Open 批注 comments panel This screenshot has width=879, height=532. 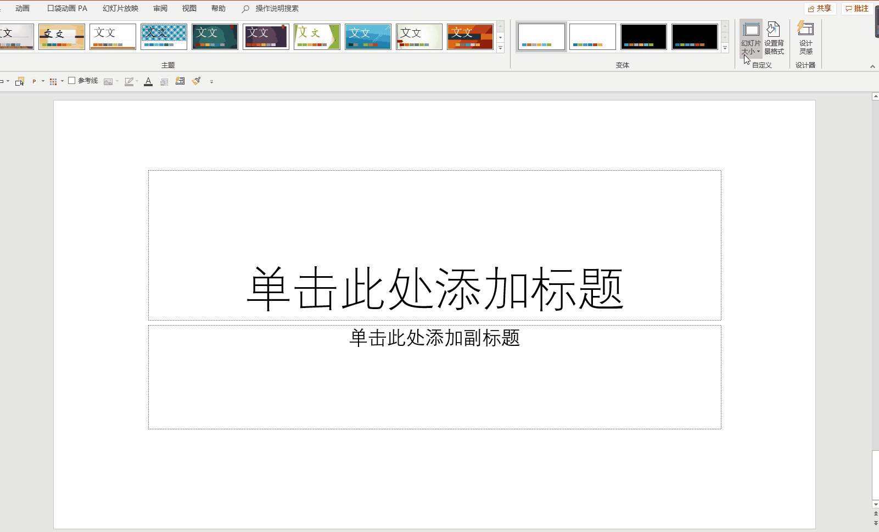pos(856,8)
